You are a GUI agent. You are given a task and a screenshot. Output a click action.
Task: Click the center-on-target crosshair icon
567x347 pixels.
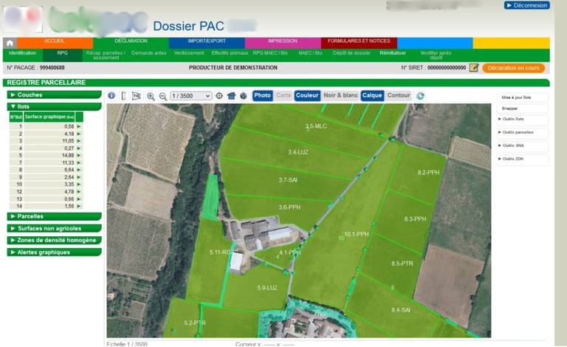point(219,96)
